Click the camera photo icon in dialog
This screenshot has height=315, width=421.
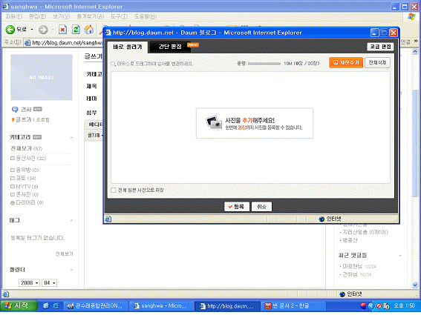214,123
